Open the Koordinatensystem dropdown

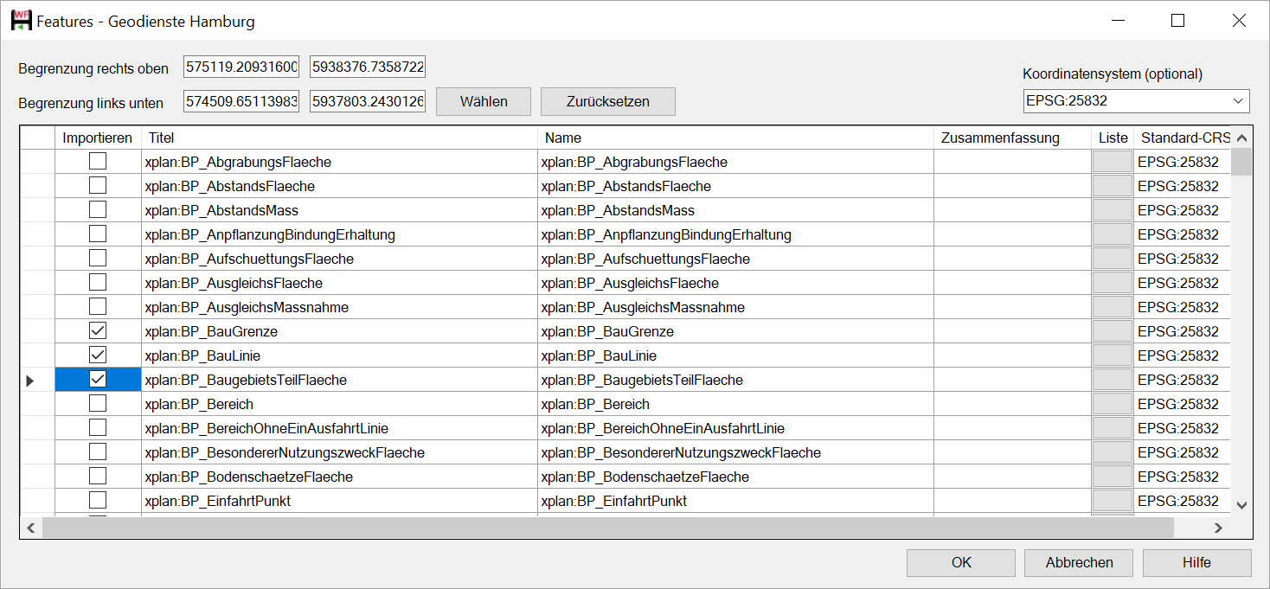point(1239,101)
